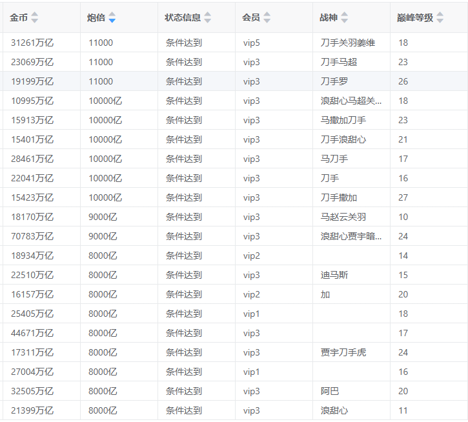Click the 马赵云关羽 cell
Screen dimensions: 468x422
(343, 217)
